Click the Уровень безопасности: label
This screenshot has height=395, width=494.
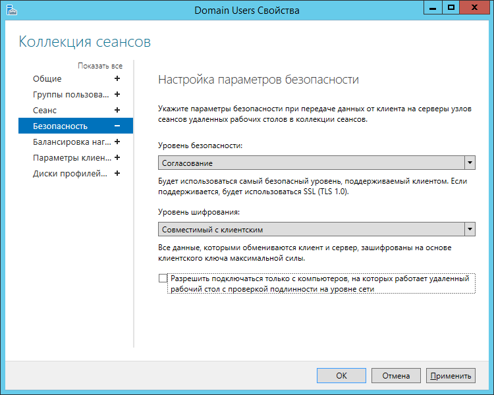[200, 145]
